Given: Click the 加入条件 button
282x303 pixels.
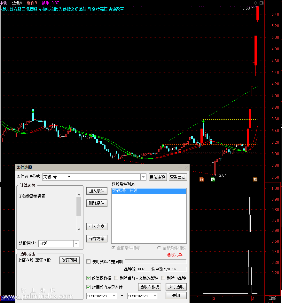Looking at the screenshot, I should tap(97, 191).
